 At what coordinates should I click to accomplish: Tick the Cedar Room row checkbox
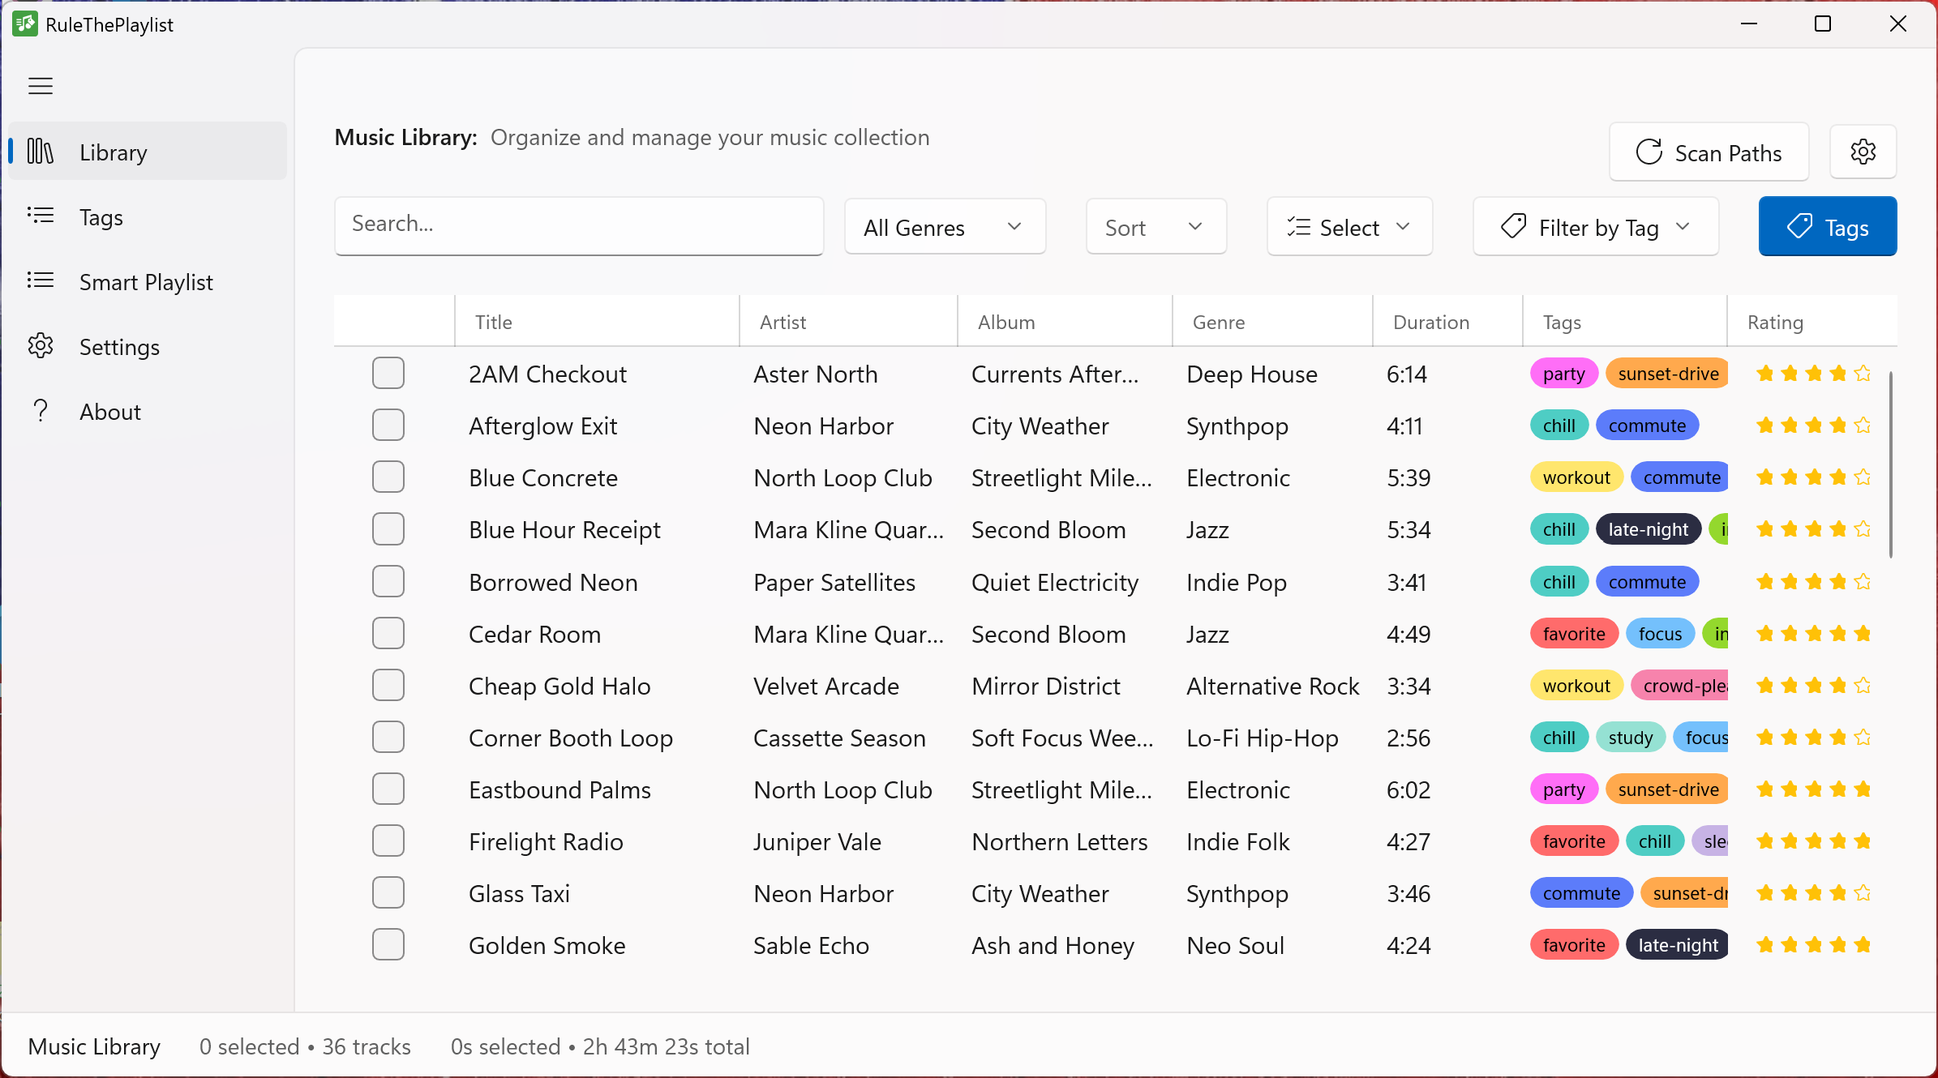click(388, 634)
